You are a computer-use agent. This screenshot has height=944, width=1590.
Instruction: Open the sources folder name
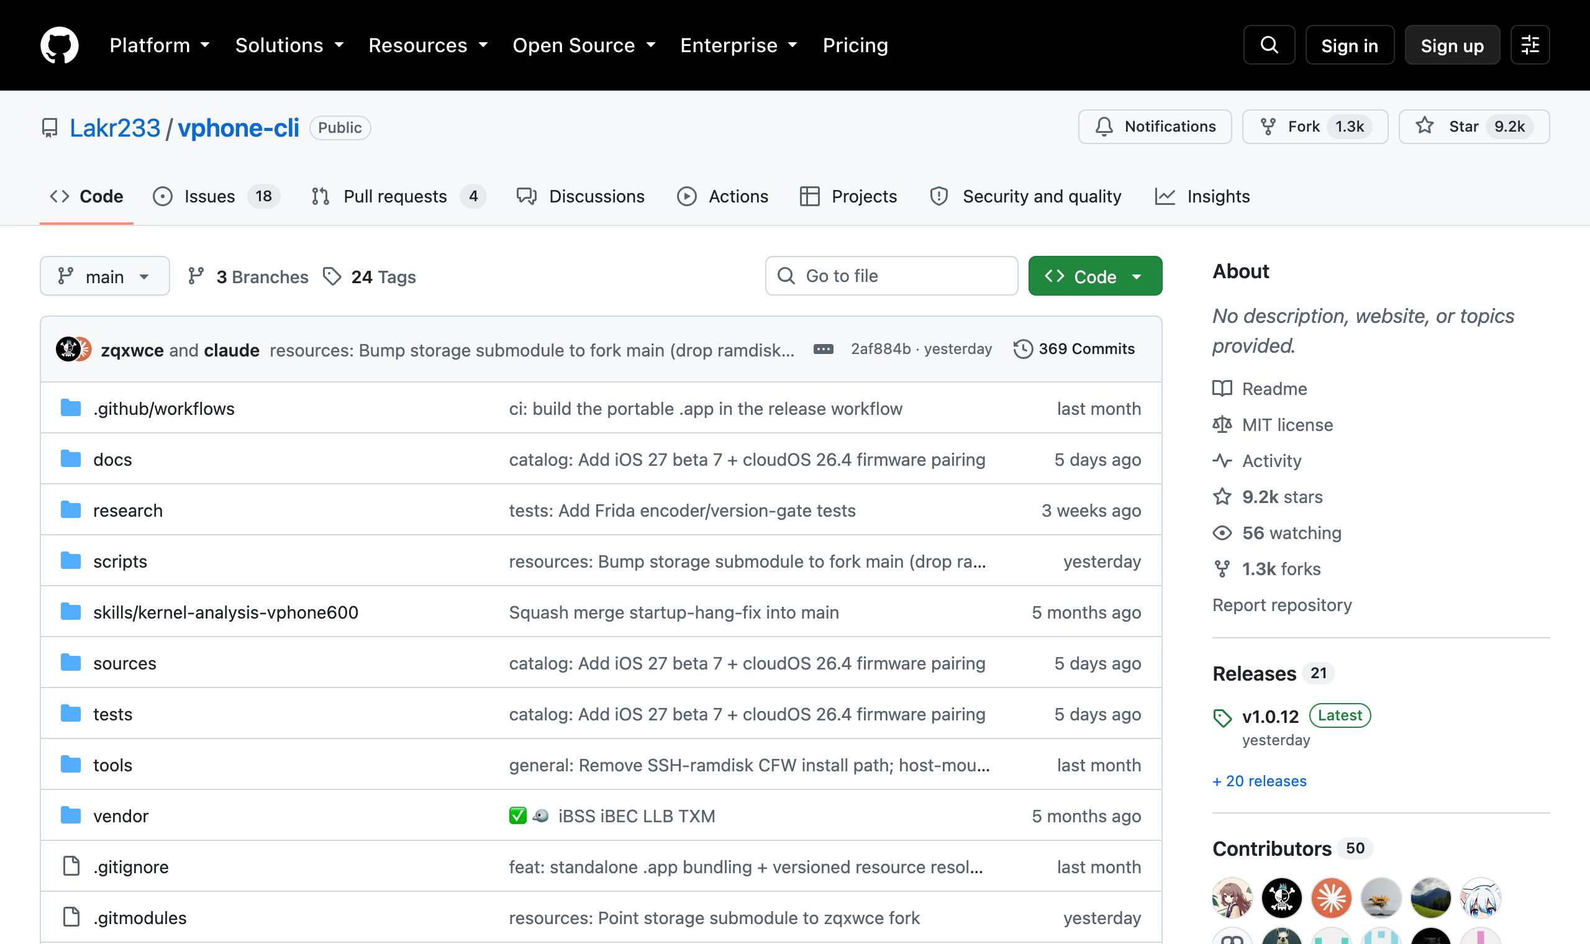pyautogui.click(x=125, y=663)
